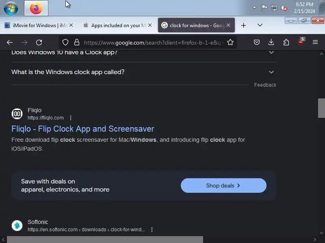Open the Firefox hamburger menu
Screen dimensions: 325x243
coord(315,43)
